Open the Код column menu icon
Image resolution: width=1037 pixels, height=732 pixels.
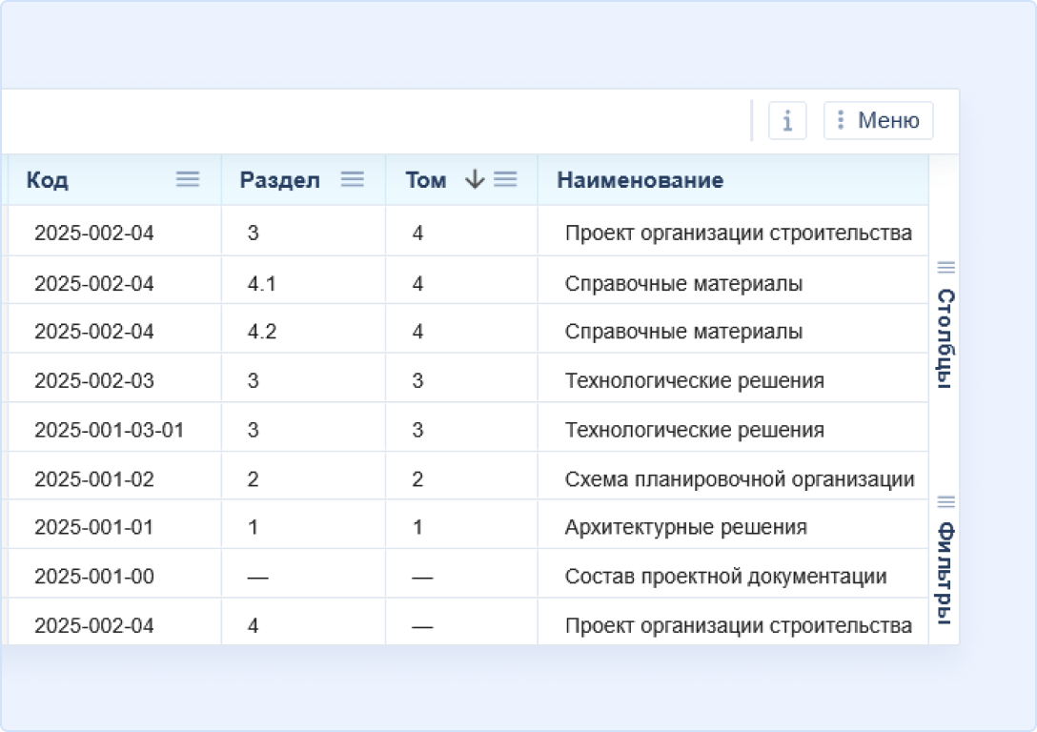coord(188,179)
